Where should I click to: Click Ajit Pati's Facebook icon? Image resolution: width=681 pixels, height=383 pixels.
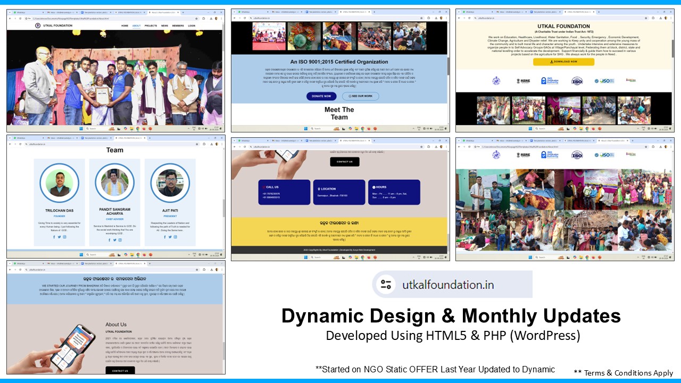164,237
